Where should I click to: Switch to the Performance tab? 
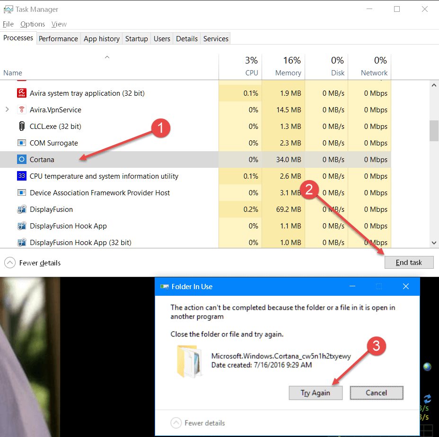(x=58, y=39)
